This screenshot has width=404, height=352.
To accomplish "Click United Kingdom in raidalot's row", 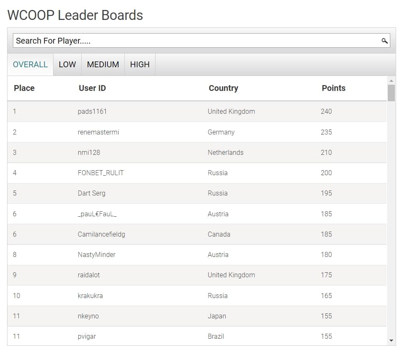I will tap(231, 275).
